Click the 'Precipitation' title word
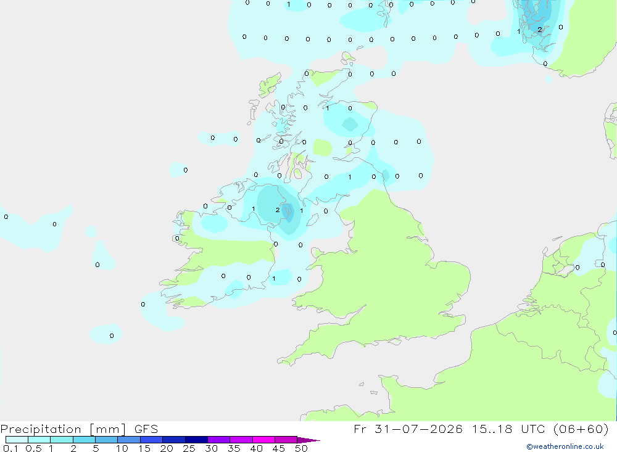Viewport: 617px width, 452px height. [41, 429]
